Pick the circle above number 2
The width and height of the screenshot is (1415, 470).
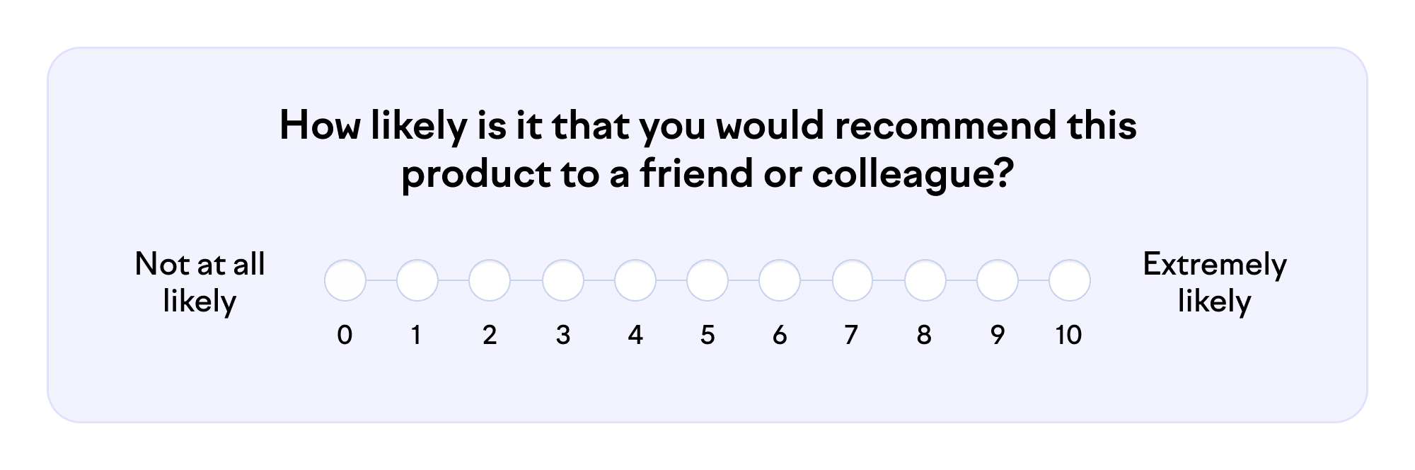[490, 281]
